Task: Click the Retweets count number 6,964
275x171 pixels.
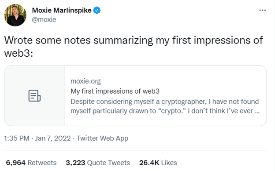Action: [15, 163]
